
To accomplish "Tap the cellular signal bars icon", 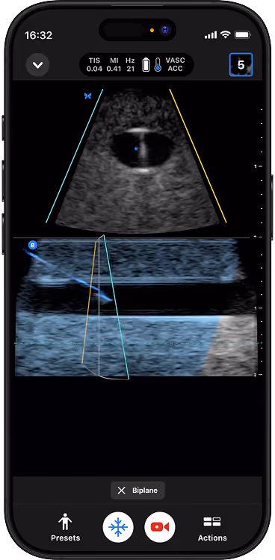I will pos(211,35).
